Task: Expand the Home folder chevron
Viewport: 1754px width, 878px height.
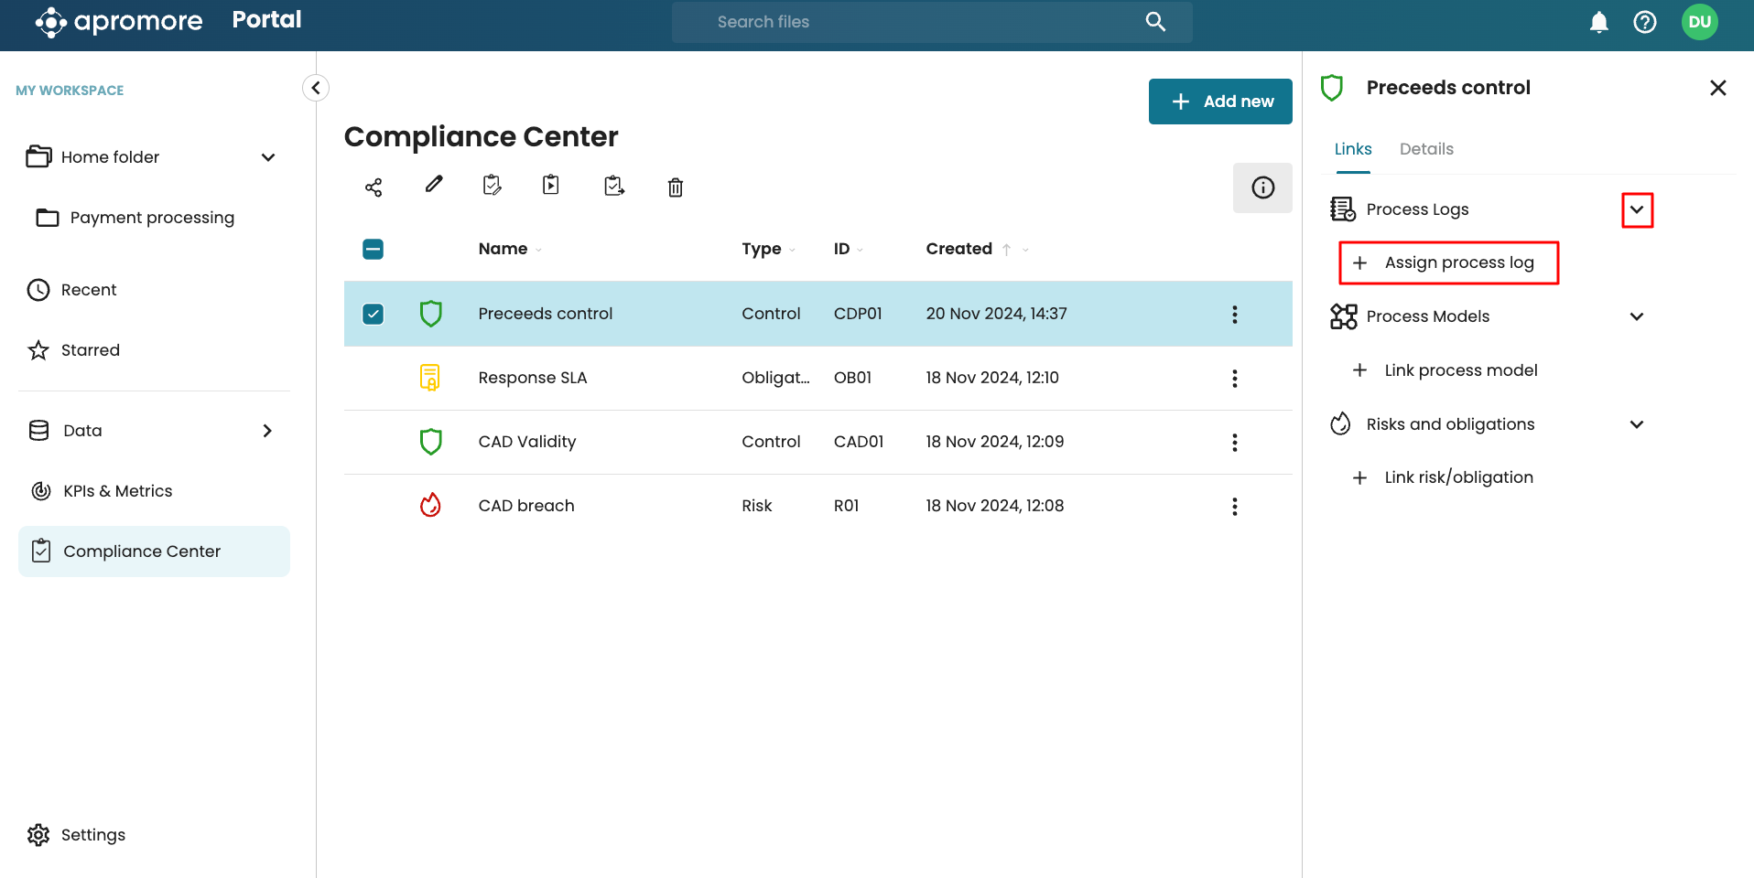Action: pyautogui.click(x=268, y=157)
